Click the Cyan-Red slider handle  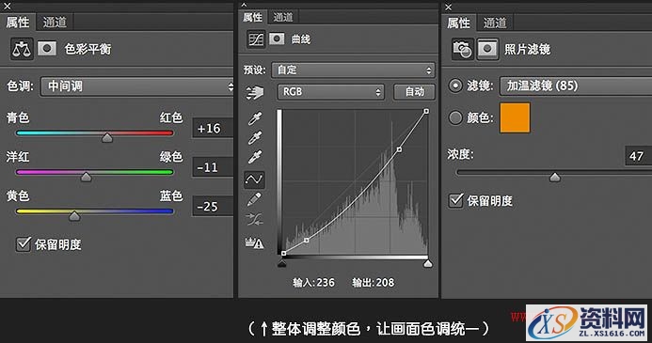tap(107, 137)
